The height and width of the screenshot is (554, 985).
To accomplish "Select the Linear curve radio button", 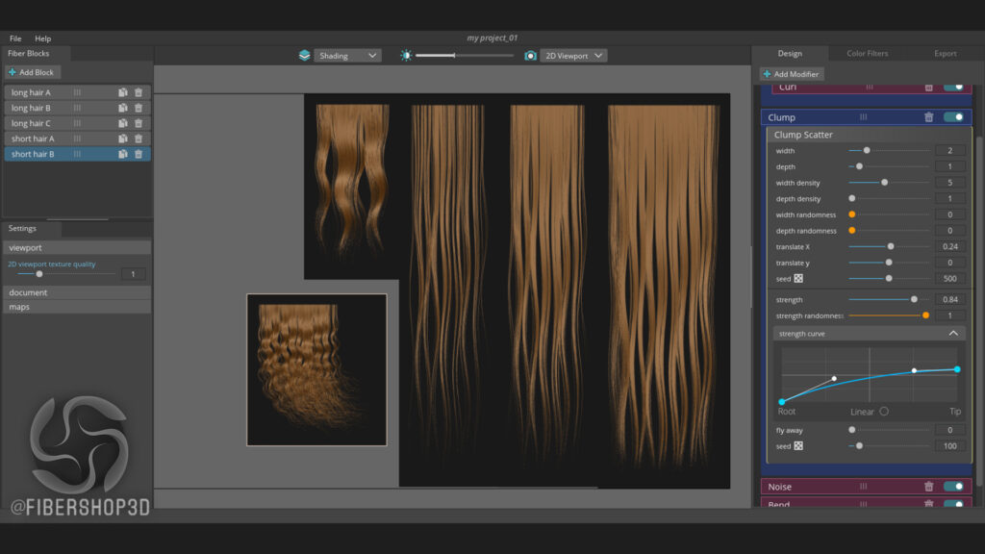I will point(884,412).
